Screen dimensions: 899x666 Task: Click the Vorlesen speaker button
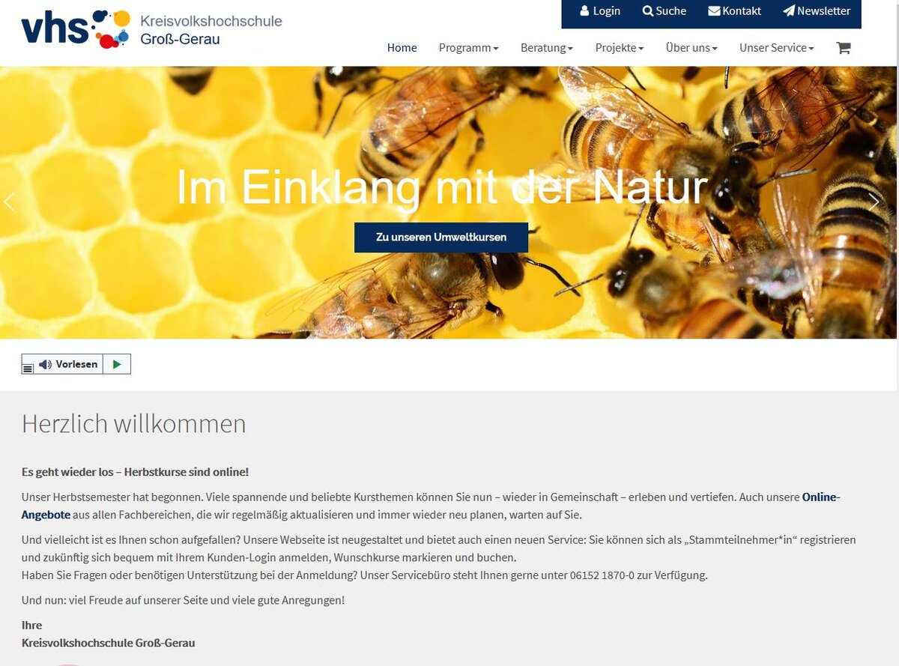(x=69, y=364)
